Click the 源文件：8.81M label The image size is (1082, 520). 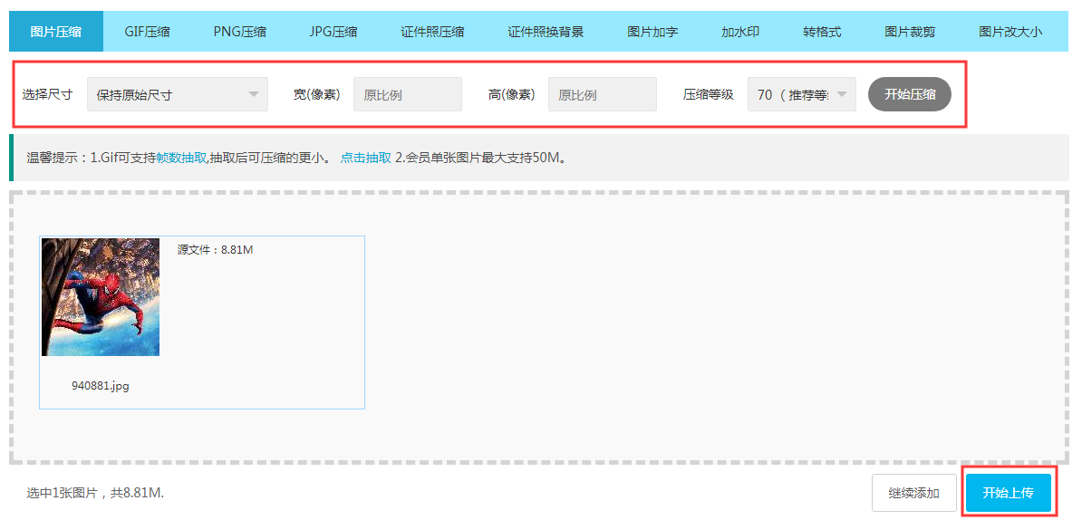click(216, 250)
